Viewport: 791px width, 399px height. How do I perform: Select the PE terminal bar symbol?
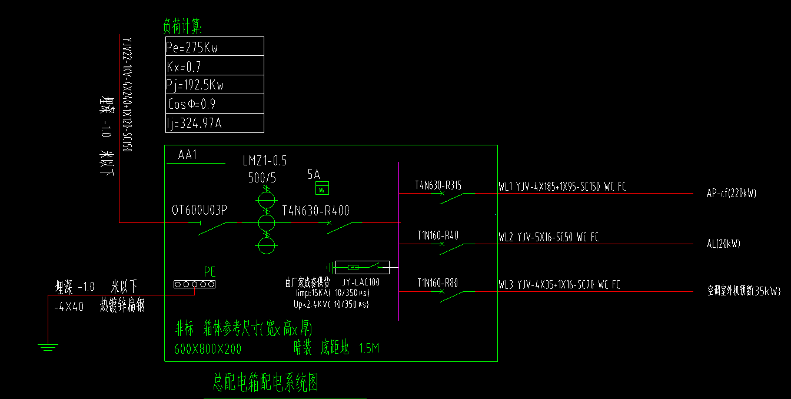pos(194,284)
